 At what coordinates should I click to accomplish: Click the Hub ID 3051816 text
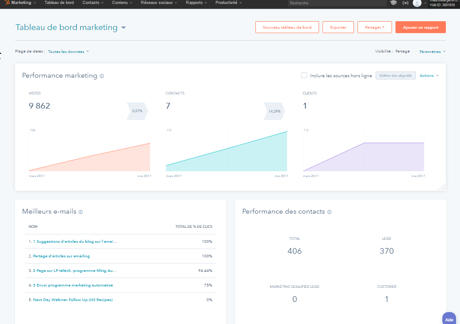[x=442, y=5]
